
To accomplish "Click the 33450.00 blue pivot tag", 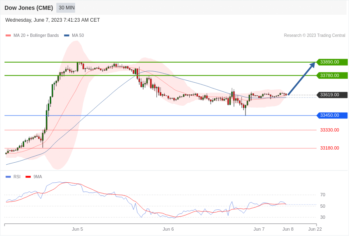I will click(332, 116).
